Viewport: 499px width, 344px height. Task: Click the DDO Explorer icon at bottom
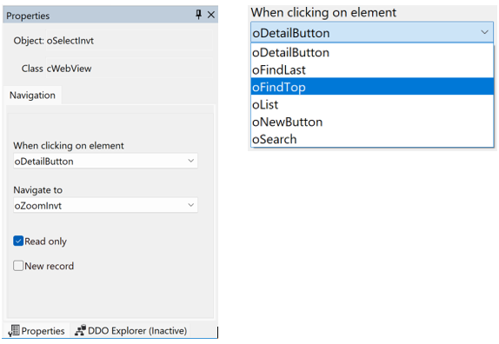[80, 331]
